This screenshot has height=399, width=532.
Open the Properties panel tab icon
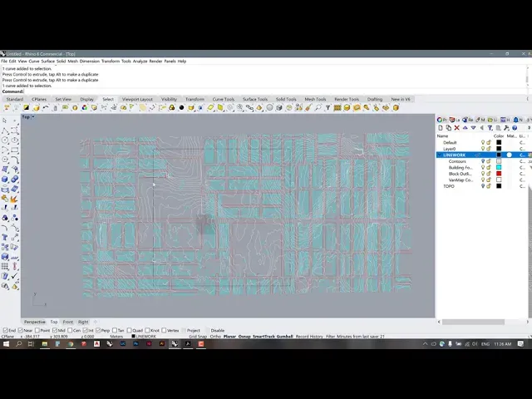pyautogui.click(x=441, y=119)
